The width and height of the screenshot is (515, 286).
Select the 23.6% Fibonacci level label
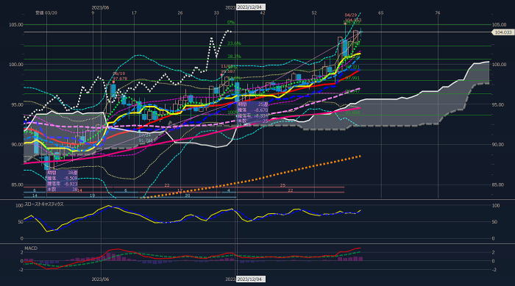(234, 43)
